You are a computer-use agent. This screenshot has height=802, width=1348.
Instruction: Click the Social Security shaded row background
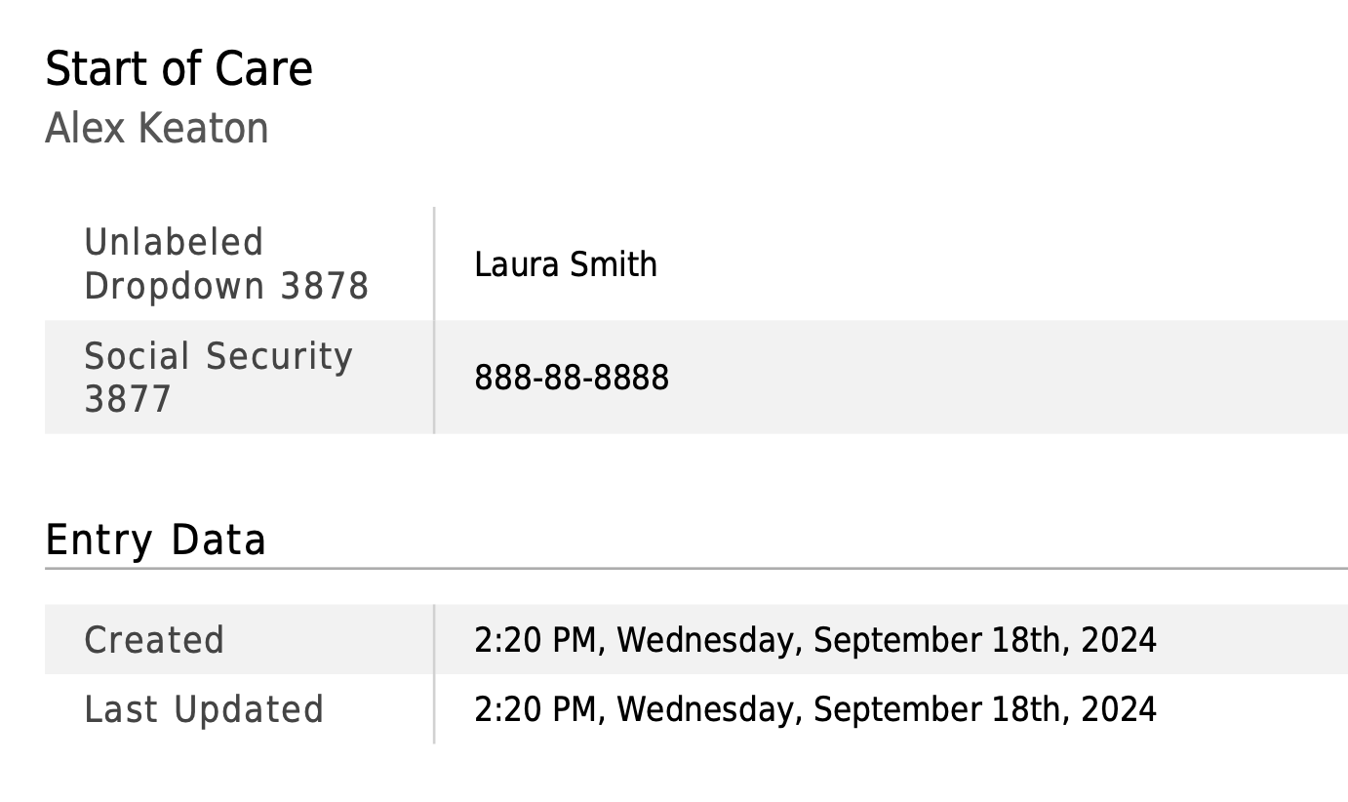point(696,377)
